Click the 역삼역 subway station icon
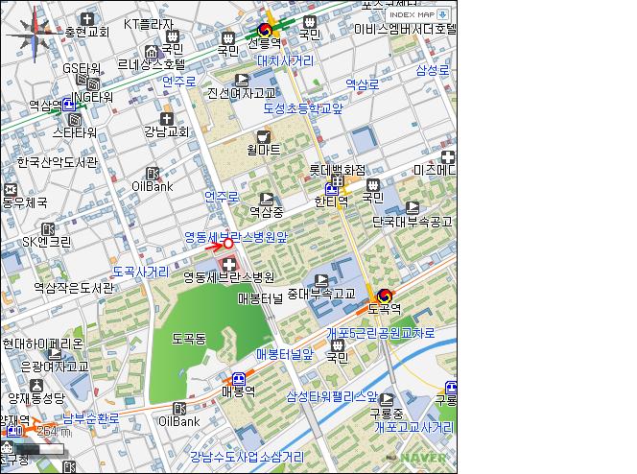The height and width of the screenshot is (474, 637). tap(69, 106)
